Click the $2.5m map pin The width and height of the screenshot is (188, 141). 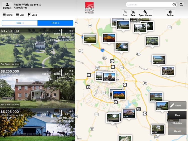coord(157,129)
